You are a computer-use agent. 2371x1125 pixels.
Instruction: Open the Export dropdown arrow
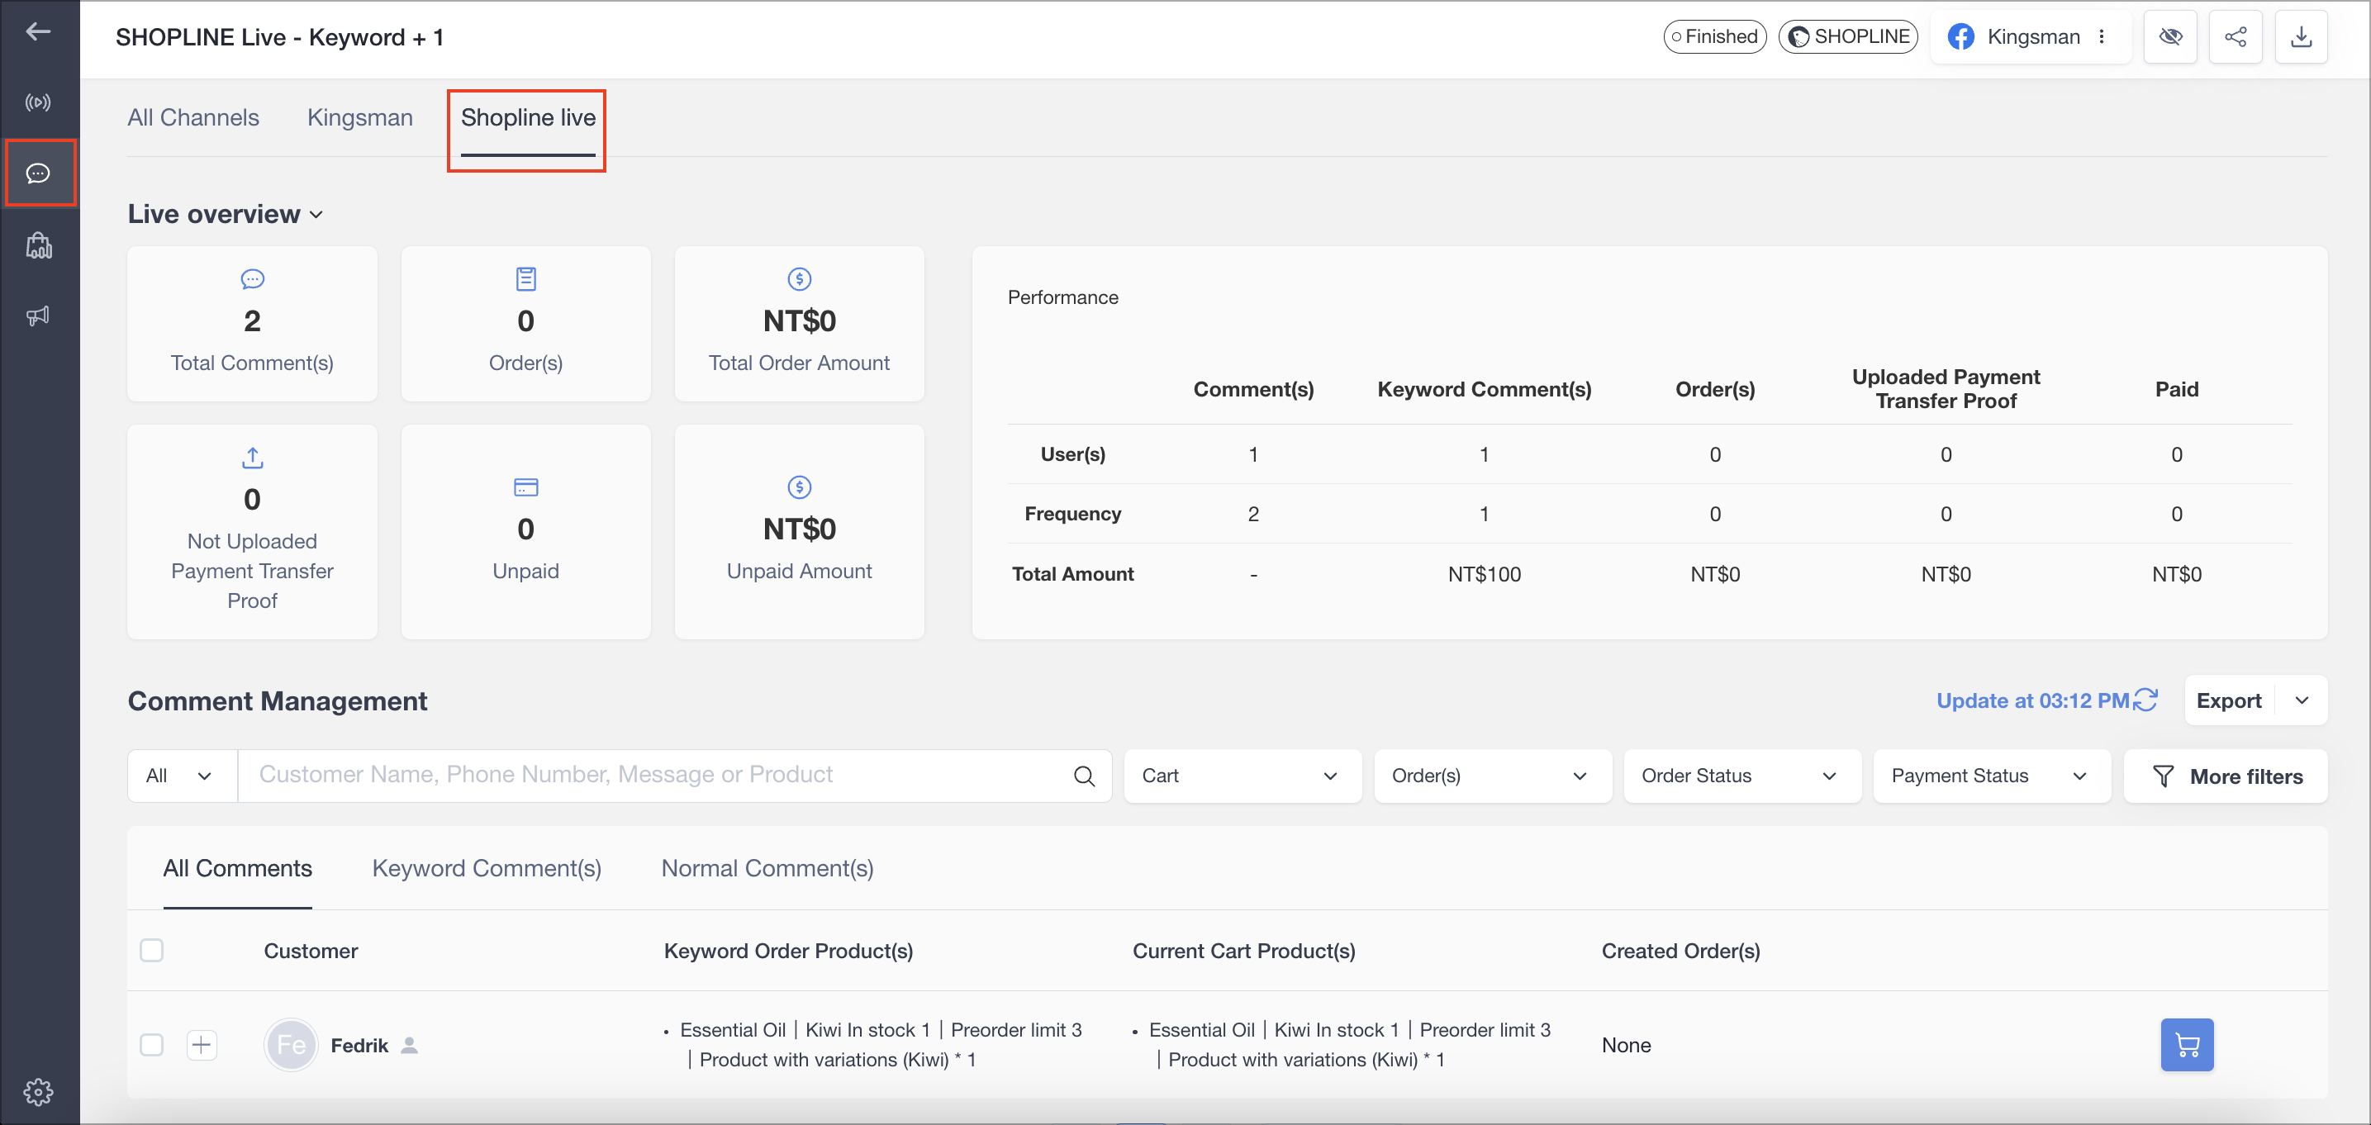point(2301,700)
